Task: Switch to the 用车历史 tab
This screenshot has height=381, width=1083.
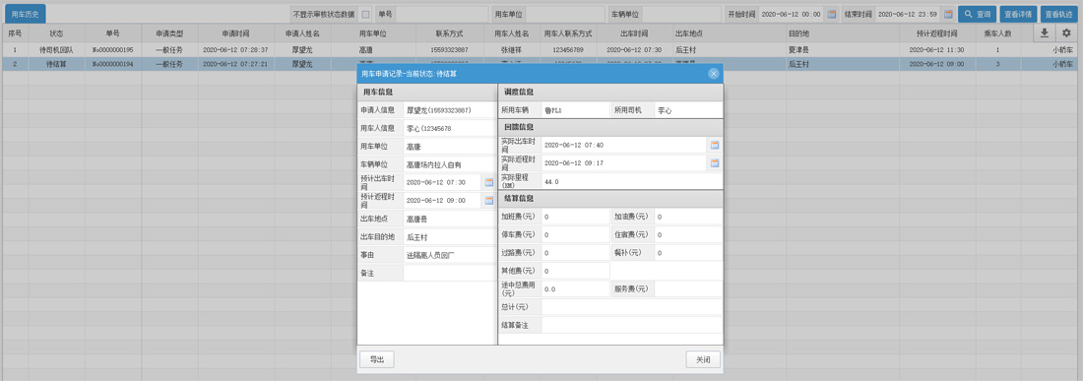Action: 25,14
